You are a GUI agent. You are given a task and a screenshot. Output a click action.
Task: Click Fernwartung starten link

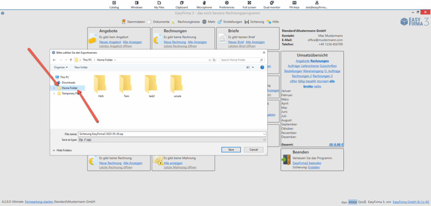39,202
